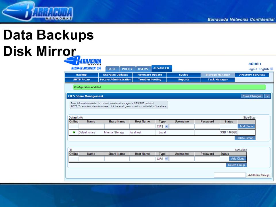Image resolution: width=276 pixels, height=207 pixels.
Task: Open the help question mark button
Action: (267, 96)
